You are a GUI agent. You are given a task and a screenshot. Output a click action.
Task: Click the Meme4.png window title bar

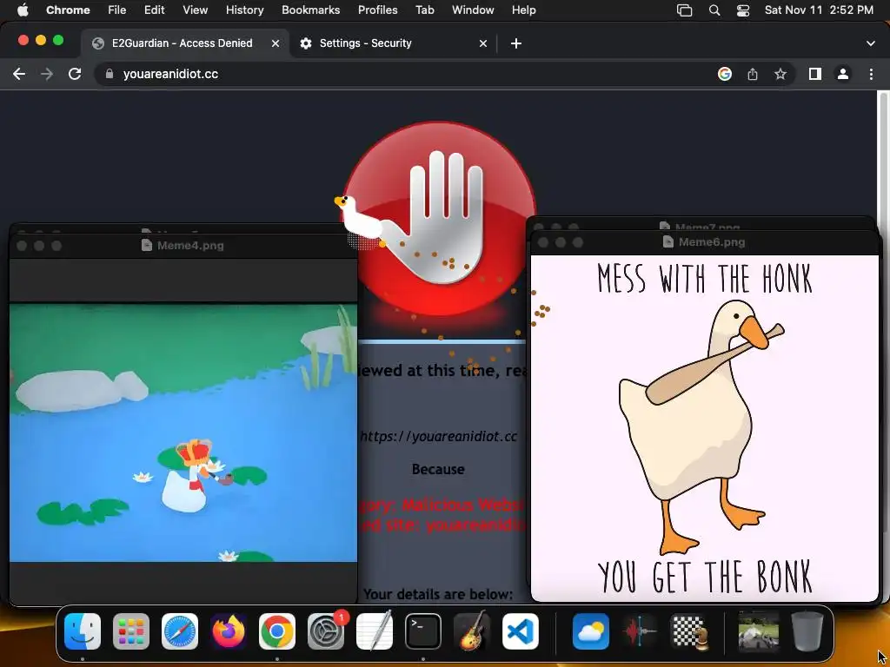(183, 246)
